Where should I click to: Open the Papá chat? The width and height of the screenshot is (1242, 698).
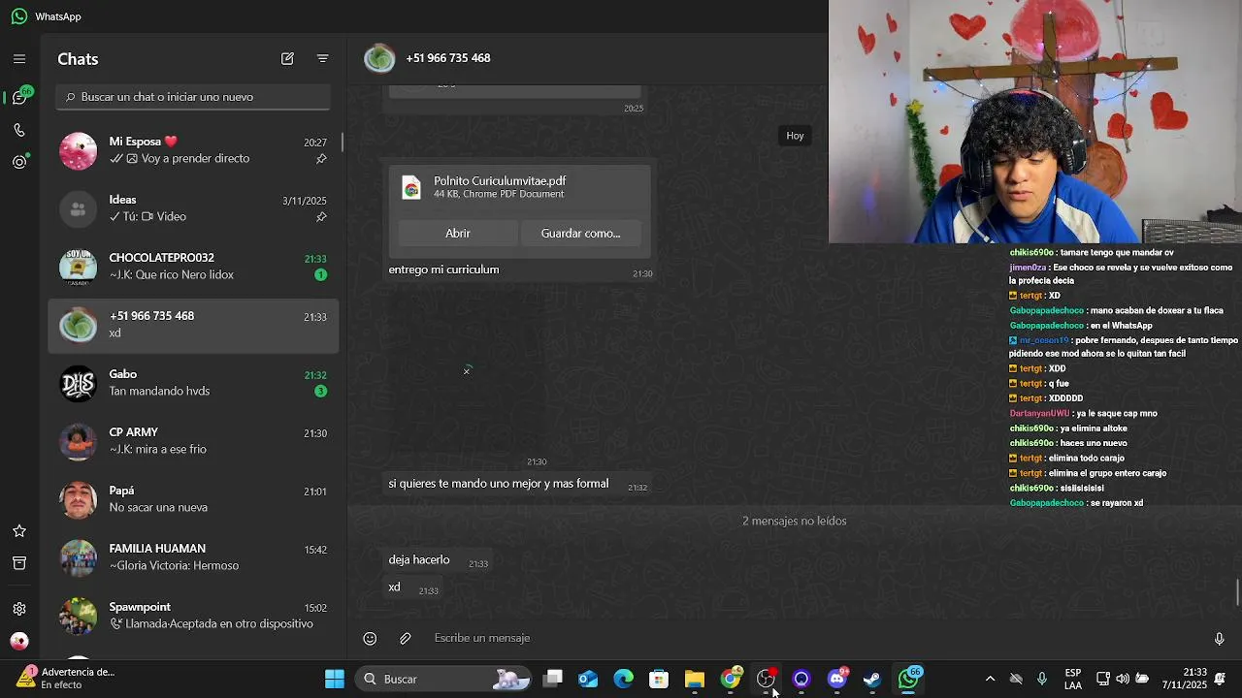(x=193, y=499)
